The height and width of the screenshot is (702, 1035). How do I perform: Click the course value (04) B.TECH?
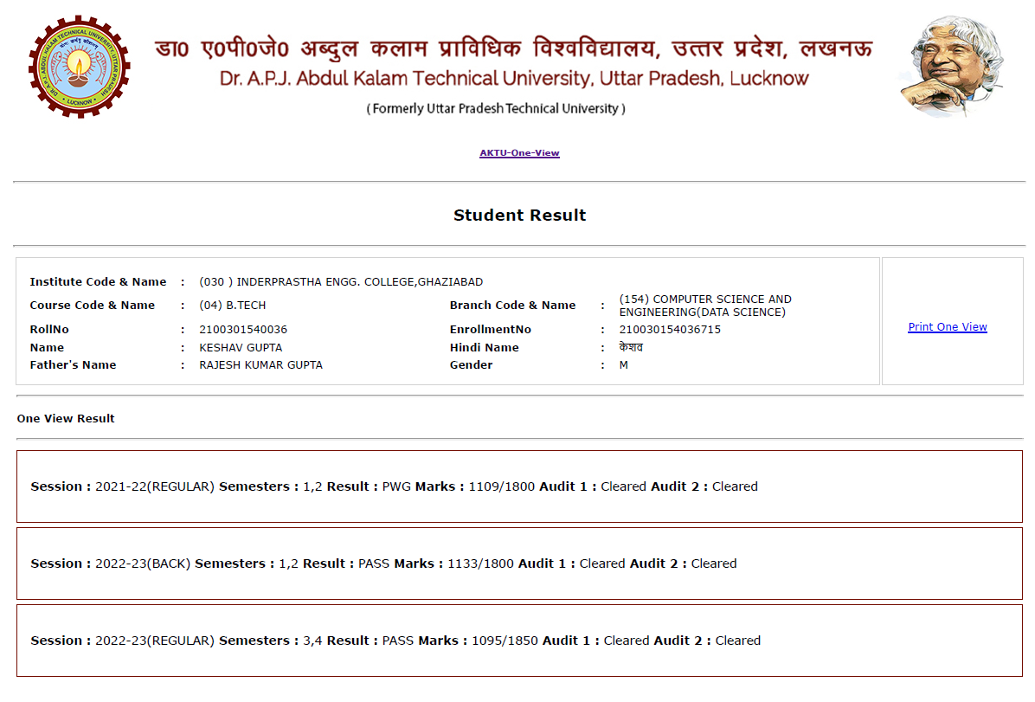coord(233,306)
